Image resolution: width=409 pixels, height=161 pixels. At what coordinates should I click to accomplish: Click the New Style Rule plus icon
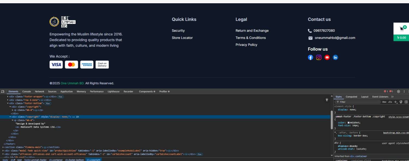click(x=396, y=102)
